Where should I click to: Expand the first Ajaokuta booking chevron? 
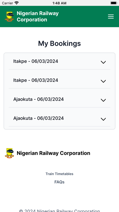tap(103, 100)
